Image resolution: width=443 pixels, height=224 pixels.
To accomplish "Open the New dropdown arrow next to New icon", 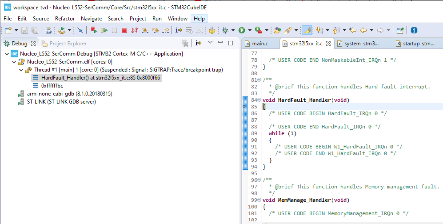I will point(16,30).
